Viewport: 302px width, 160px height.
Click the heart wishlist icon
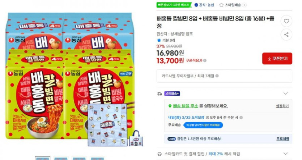[x=286, y=21]
